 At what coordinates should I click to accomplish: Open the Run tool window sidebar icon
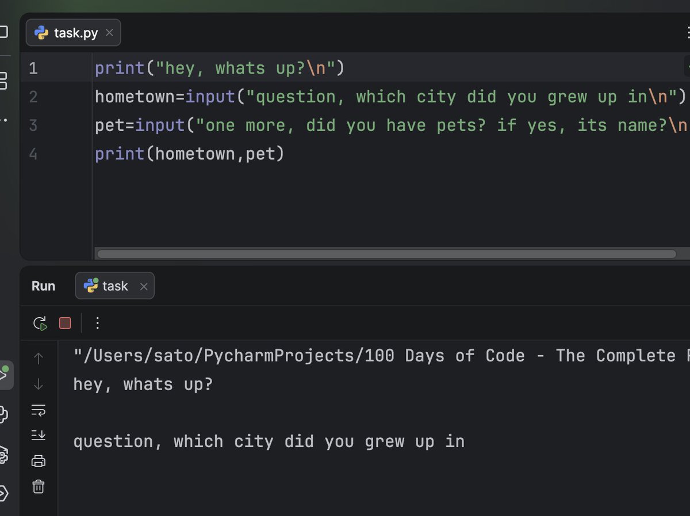pyautogui.click(x=5, y=374)
